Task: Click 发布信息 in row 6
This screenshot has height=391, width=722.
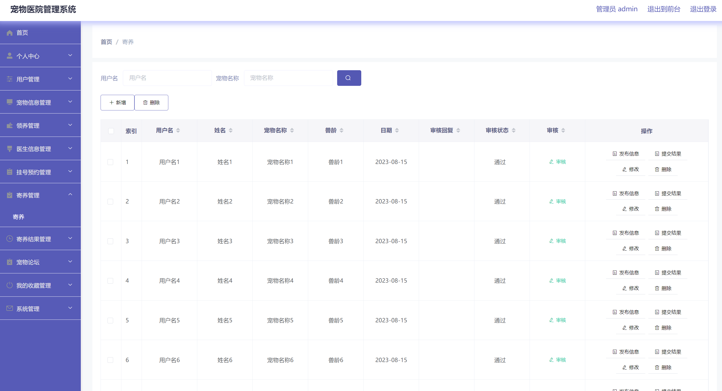Action: [x=626, y=352]
